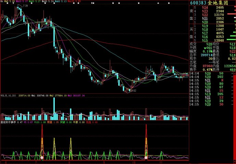Click the 突破 0.00 indicator label
Image resolution: width=236 pixels, height=164 pixels.
point(66,122)
